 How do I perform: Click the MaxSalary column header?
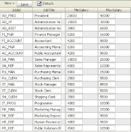pos(114,10)
